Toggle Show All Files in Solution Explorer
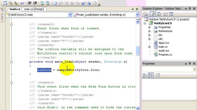The image size is (197, 110). (153, 14)
